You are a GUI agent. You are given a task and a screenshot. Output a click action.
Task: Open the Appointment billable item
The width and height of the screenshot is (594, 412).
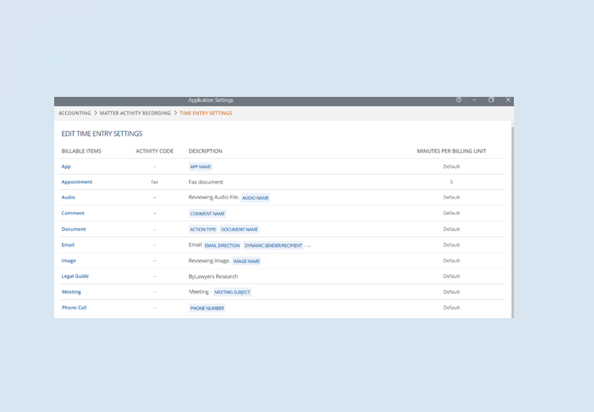tap(77, 182)
